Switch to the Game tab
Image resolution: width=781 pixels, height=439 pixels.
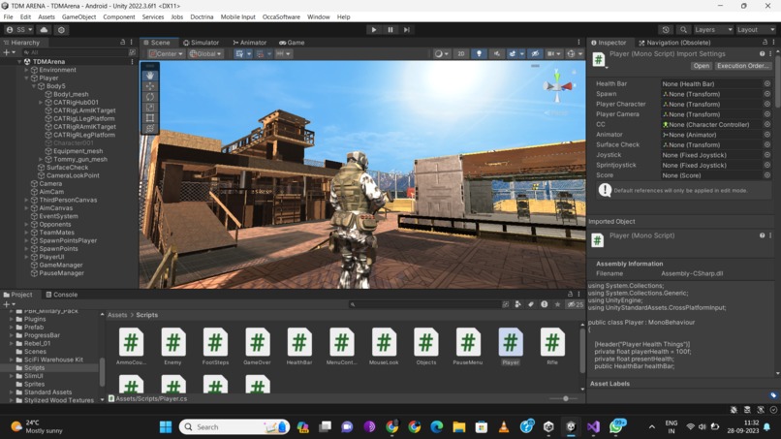(292, 43)
